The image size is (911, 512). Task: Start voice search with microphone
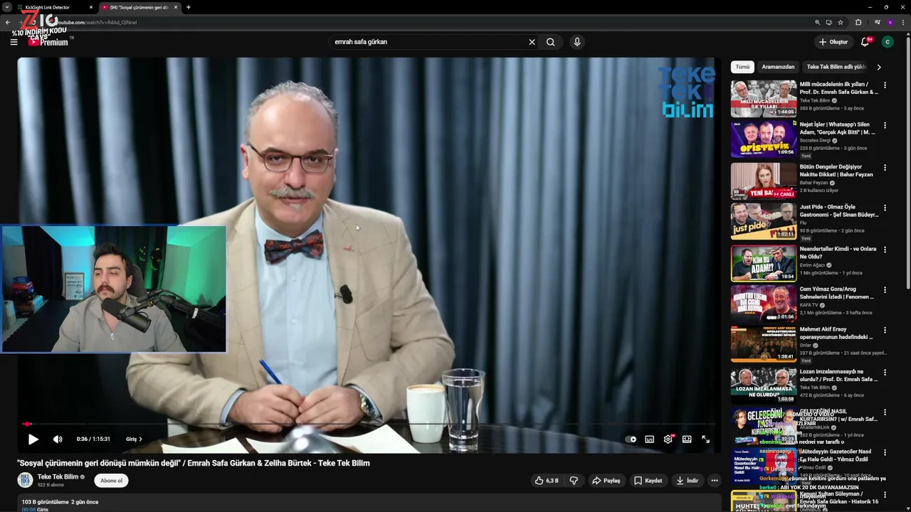pos(577,42)
